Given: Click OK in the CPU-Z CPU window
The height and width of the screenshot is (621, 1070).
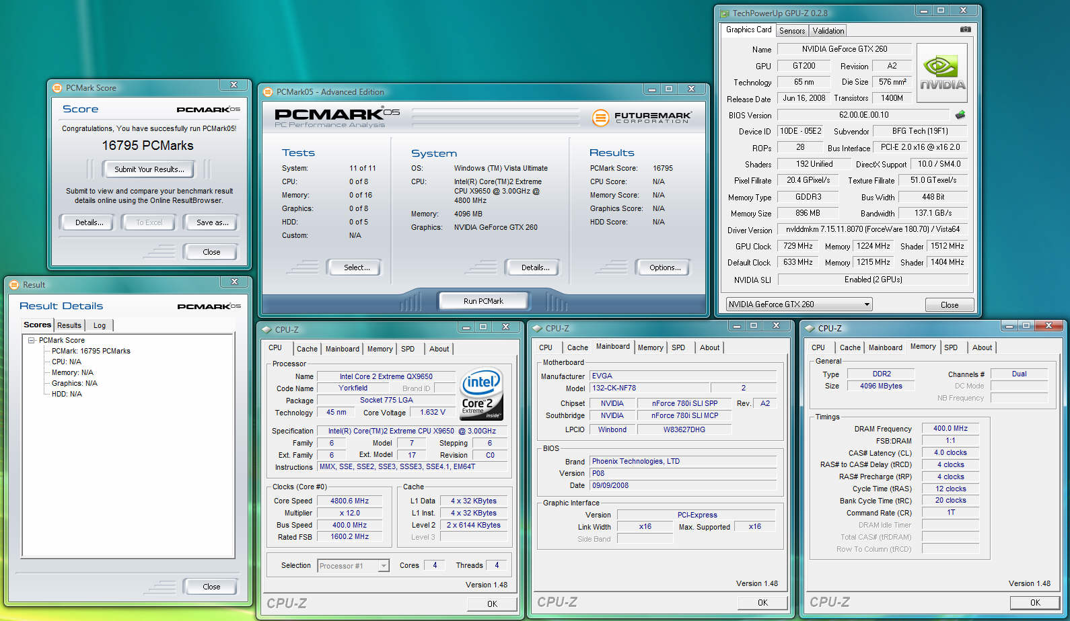Looking at the screenshot, I should click(x=492, y=604).
